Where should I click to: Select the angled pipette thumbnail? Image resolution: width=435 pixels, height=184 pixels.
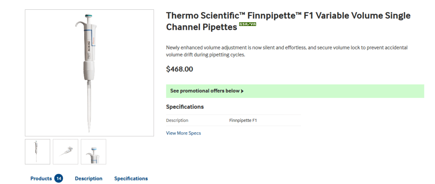coord(65,152)
